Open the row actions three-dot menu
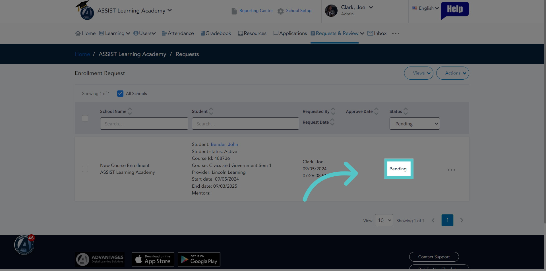Viewport: 546px width, 271px height. click(x=451, y=170)
